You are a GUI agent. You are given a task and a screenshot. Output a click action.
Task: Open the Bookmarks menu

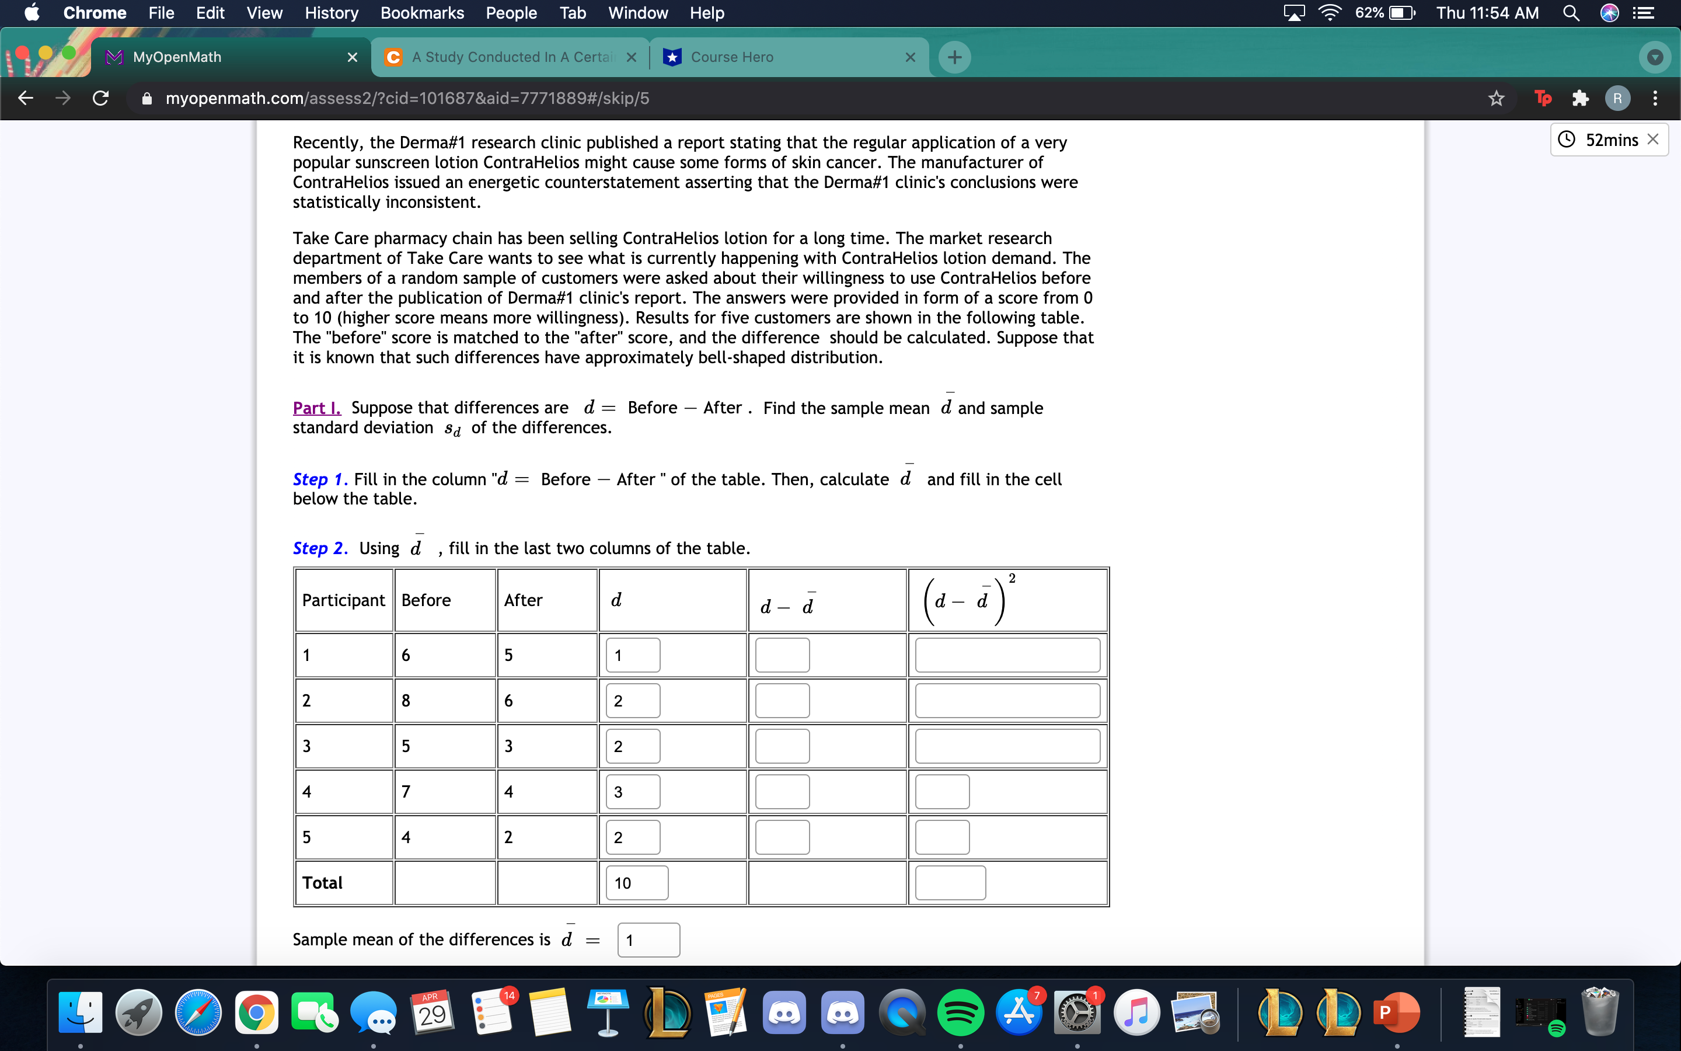coord(423,12)
